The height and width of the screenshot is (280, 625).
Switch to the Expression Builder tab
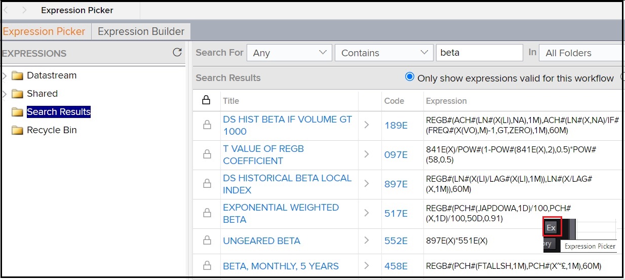(x=141, y=31)
